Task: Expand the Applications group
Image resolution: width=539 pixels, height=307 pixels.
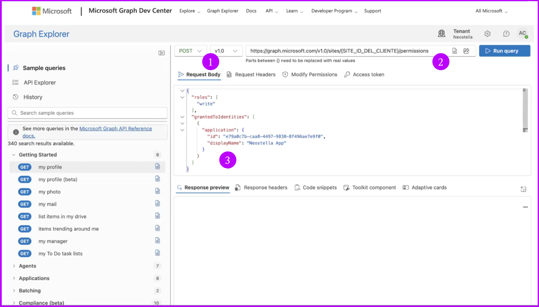Action: 14,278
